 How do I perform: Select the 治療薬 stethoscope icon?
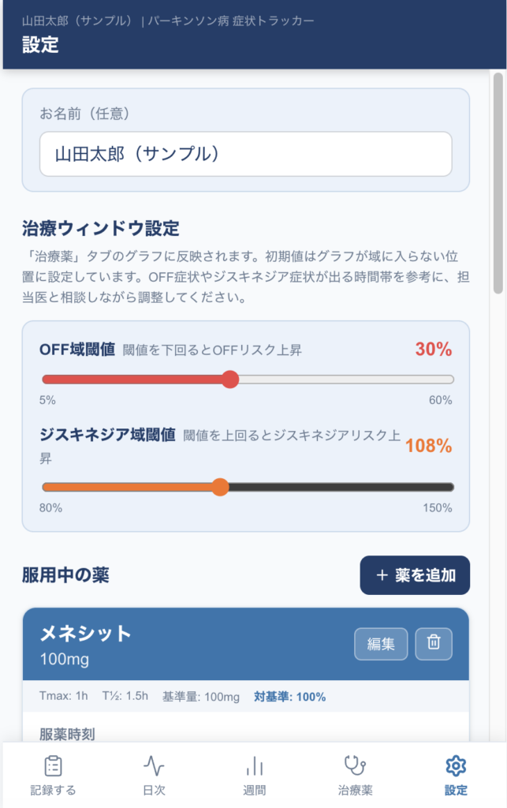355,765
